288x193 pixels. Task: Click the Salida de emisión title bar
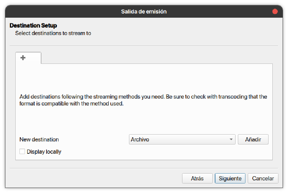144,12
